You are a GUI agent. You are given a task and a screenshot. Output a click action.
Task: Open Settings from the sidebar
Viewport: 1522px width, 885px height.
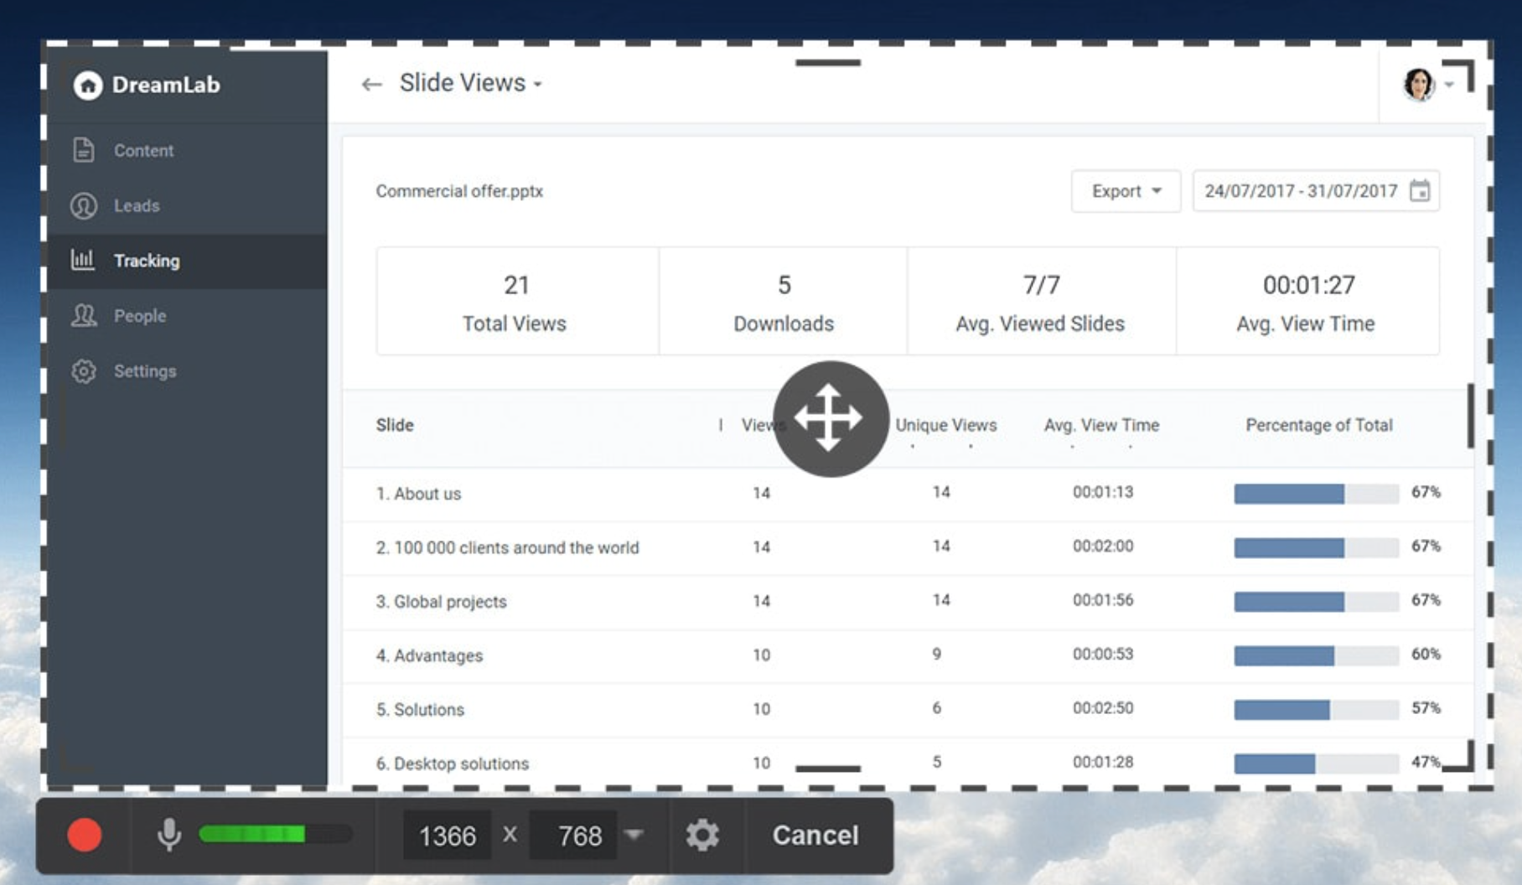click(145, 370)
